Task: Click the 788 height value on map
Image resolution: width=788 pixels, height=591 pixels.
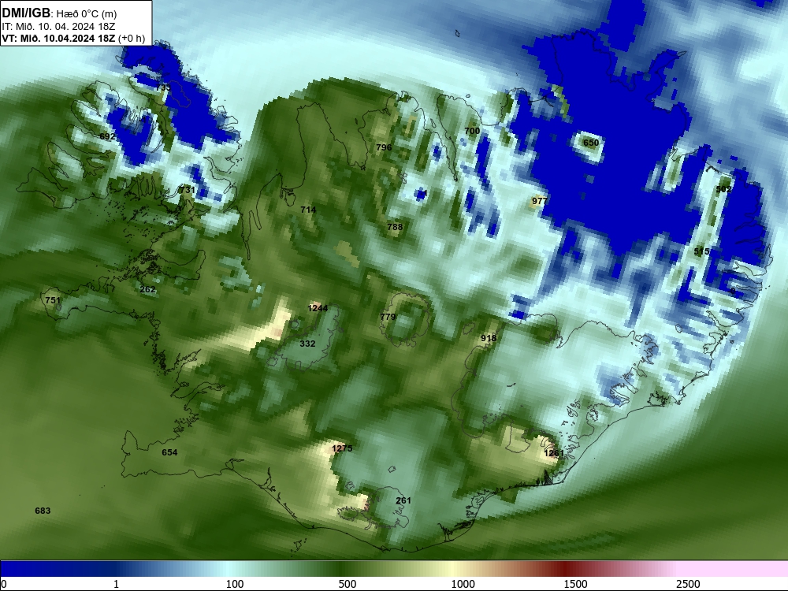Action: (x=395, y=227)
